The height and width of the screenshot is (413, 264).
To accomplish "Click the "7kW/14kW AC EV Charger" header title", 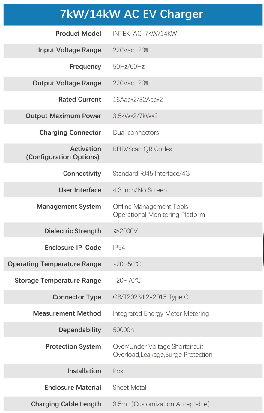I will point(132,14).
